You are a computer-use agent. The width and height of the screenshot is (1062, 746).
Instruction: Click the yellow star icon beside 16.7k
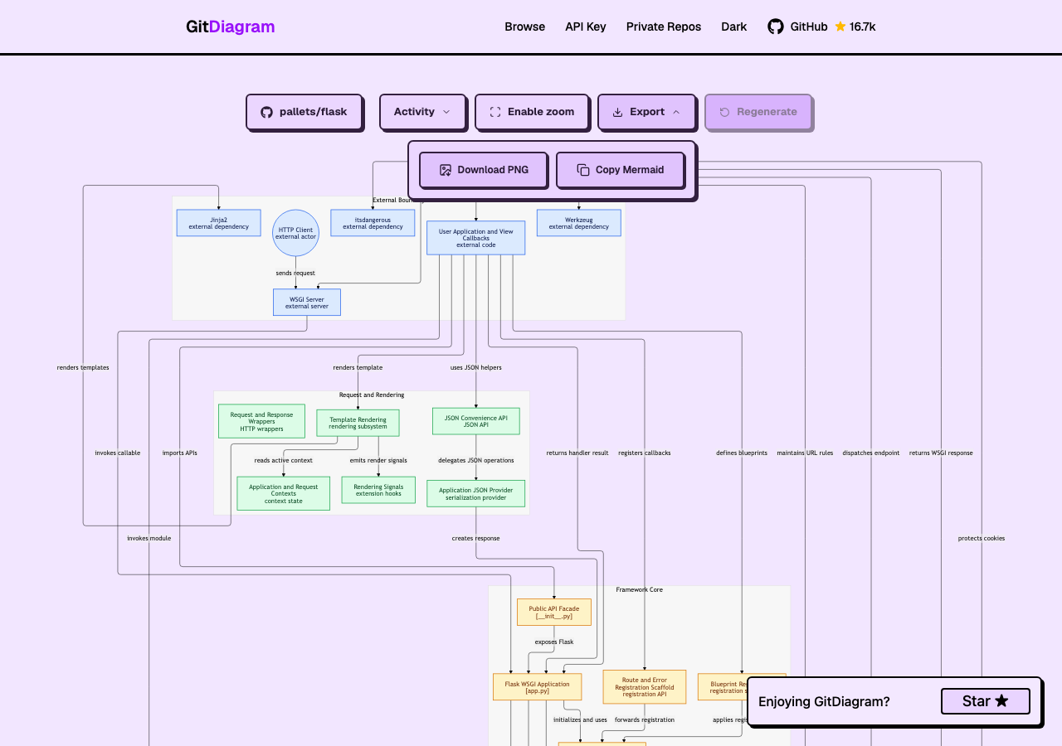tap(840, 27)
